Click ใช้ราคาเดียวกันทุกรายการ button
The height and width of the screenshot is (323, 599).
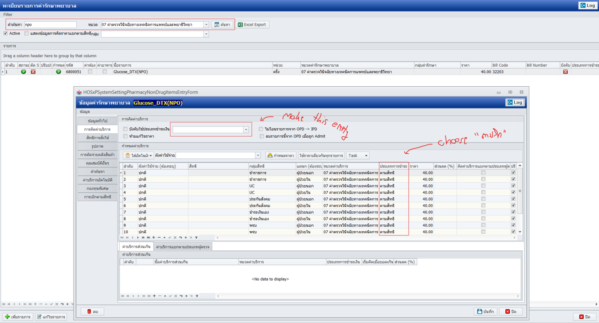(321, 156)
